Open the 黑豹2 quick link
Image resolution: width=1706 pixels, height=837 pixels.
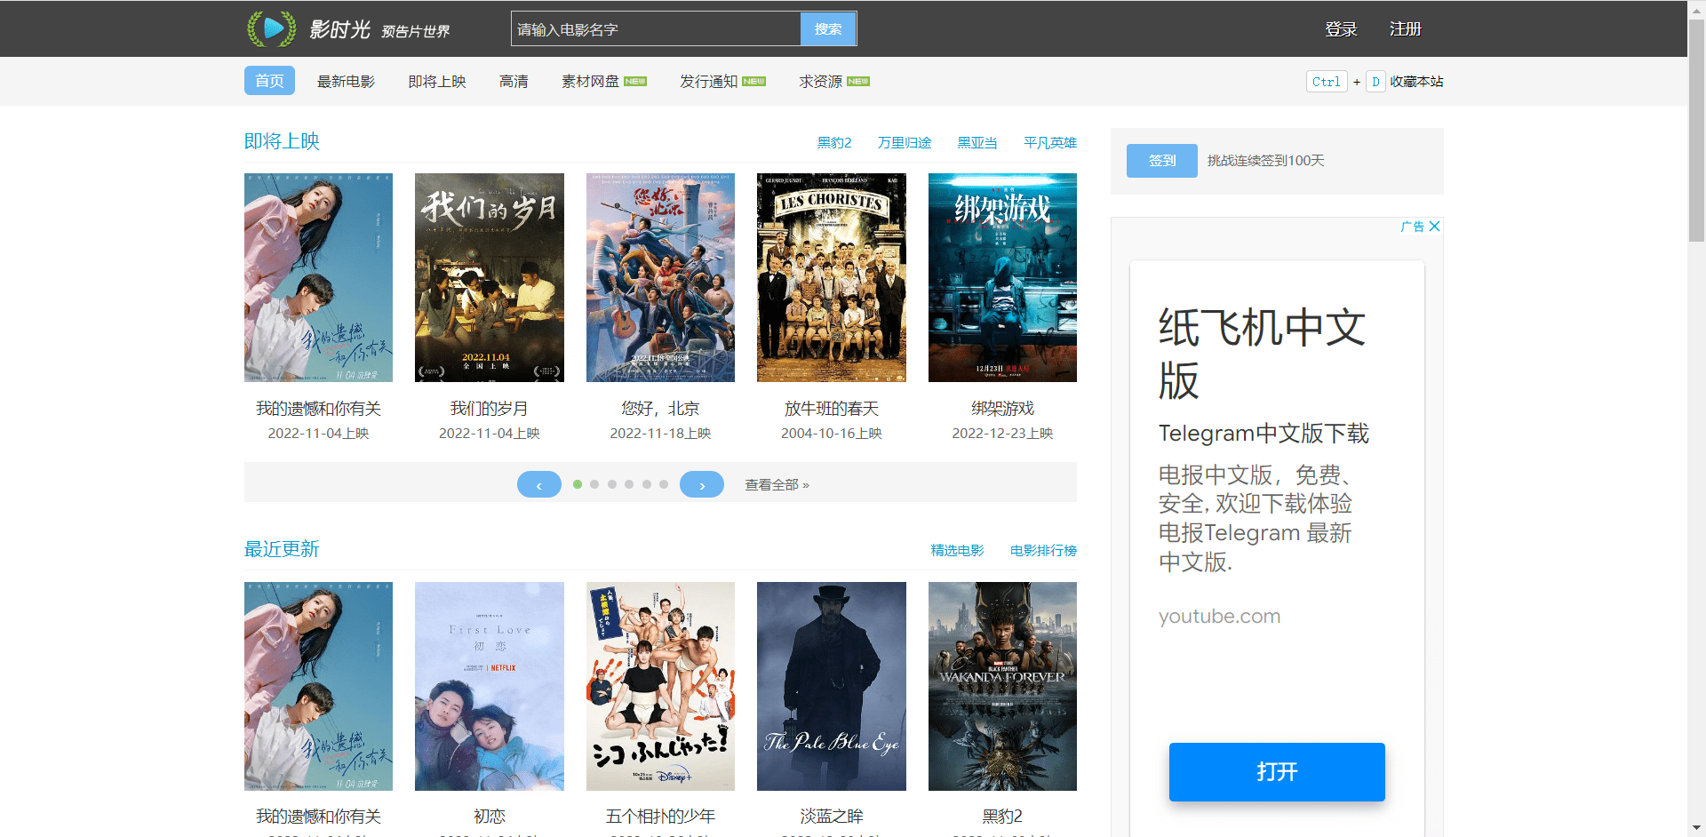834,142
